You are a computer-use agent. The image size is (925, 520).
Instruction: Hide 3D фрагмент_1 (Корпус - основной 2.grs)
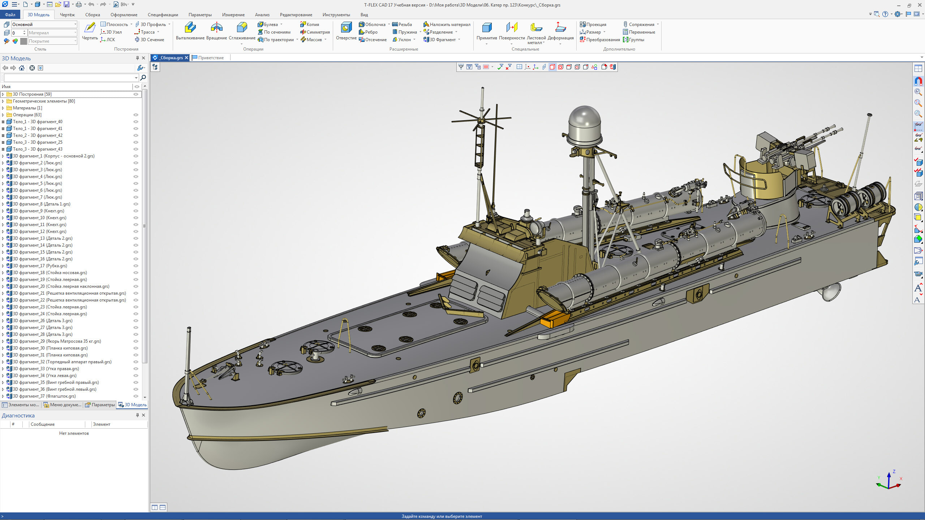point(136,156)
